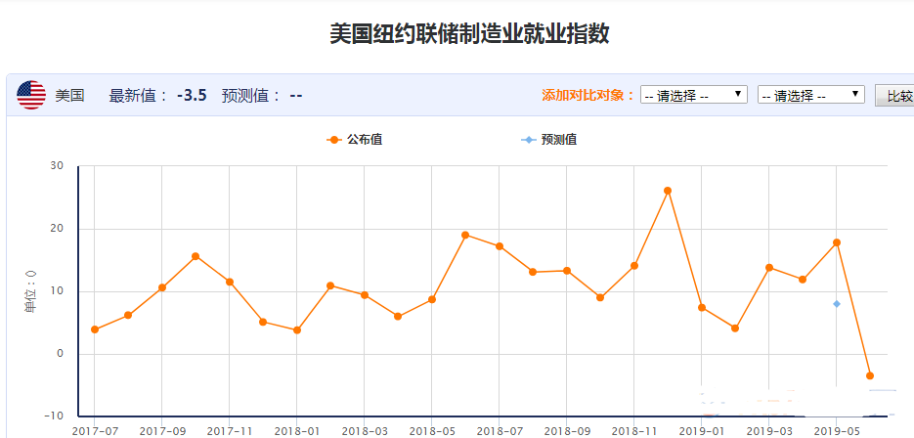Screen dimensions: 914x438
Task: Click the orange data point at 2018-01
Action: click(297, 330)
